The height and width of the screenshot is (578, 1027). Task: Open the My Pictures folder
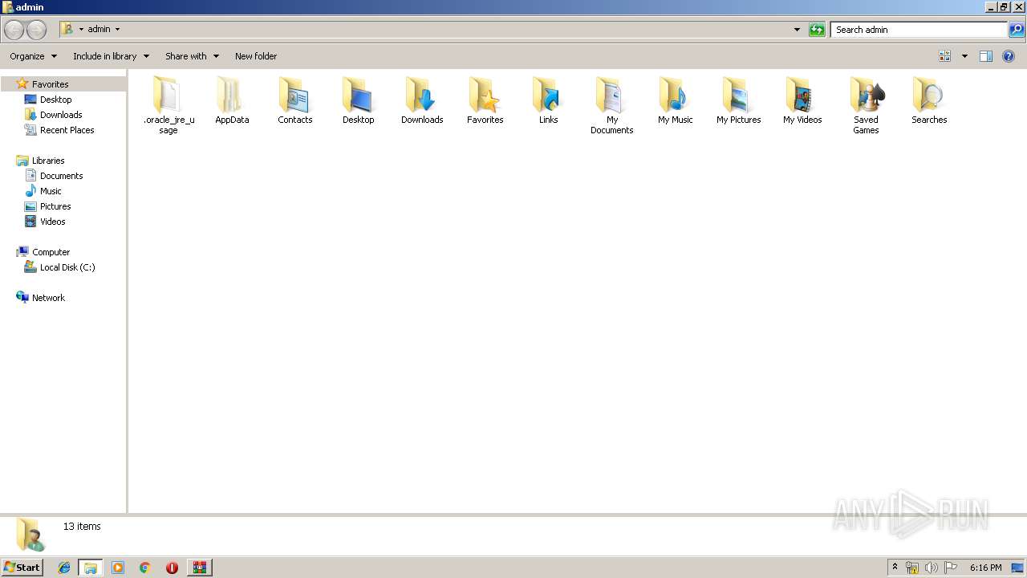click(739, 100)
